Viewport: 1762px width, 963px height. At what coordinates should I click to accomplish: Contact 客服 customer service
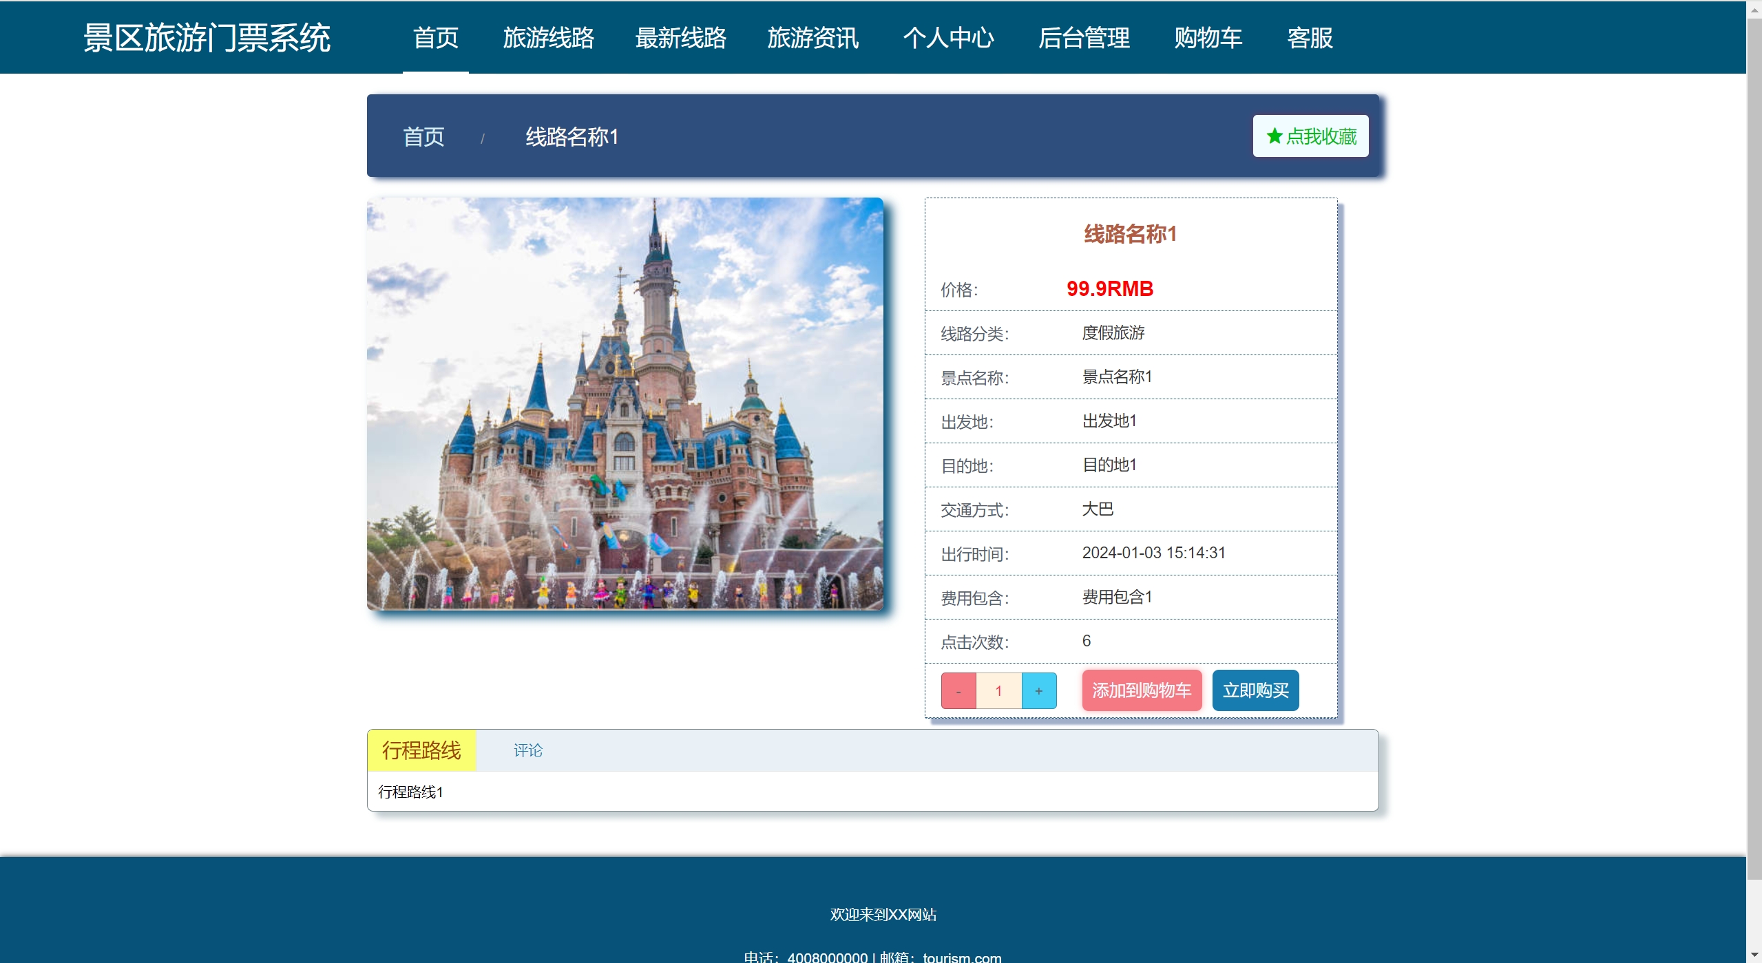click(x=1310, y=38)
